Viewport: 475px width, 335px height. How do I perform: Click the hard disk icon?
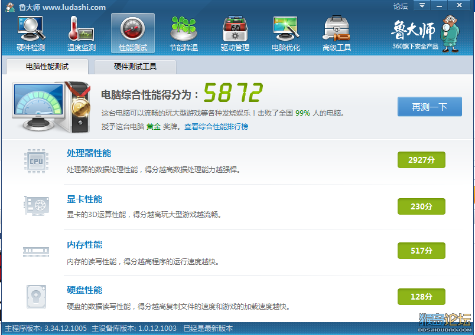[37, 297]
